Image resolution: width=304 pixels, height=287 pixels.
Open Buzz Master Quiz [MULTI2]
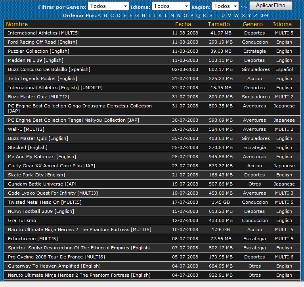point(38,97)
